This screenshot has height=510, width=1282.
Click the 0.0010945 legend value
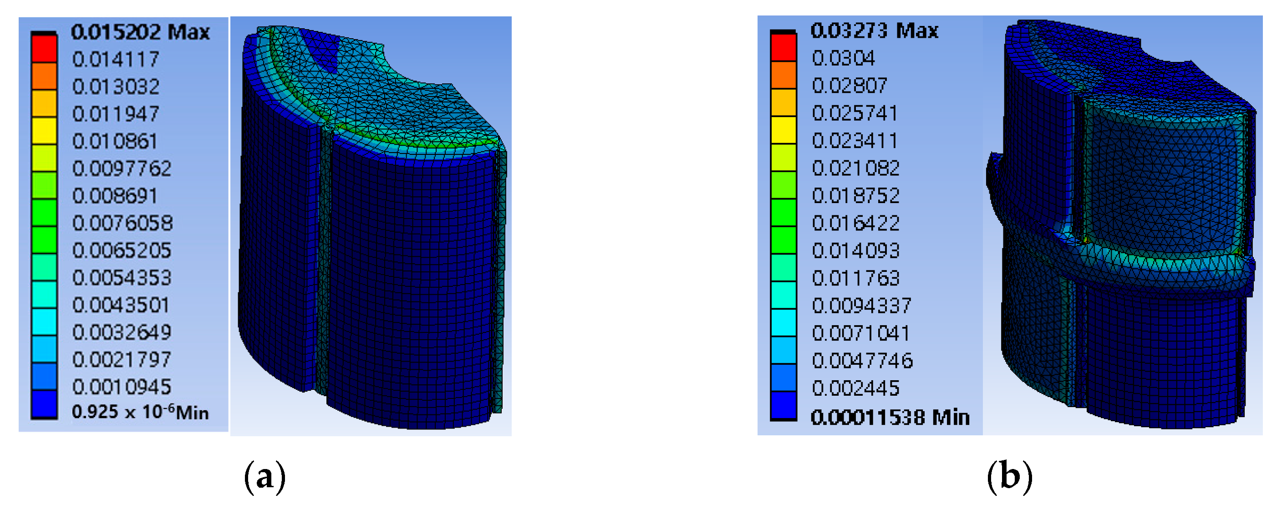pyautogui.click(x=122, y=387)
